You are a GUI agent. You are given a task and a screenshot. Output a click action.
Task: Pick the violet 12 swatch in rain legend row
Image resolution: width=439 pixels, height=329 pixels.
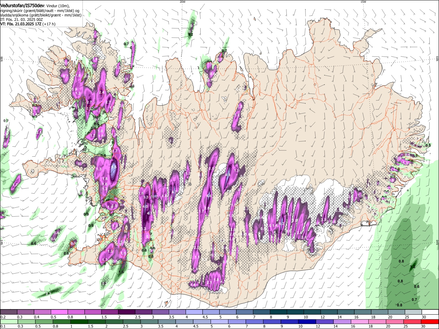(x=325, y=321)
